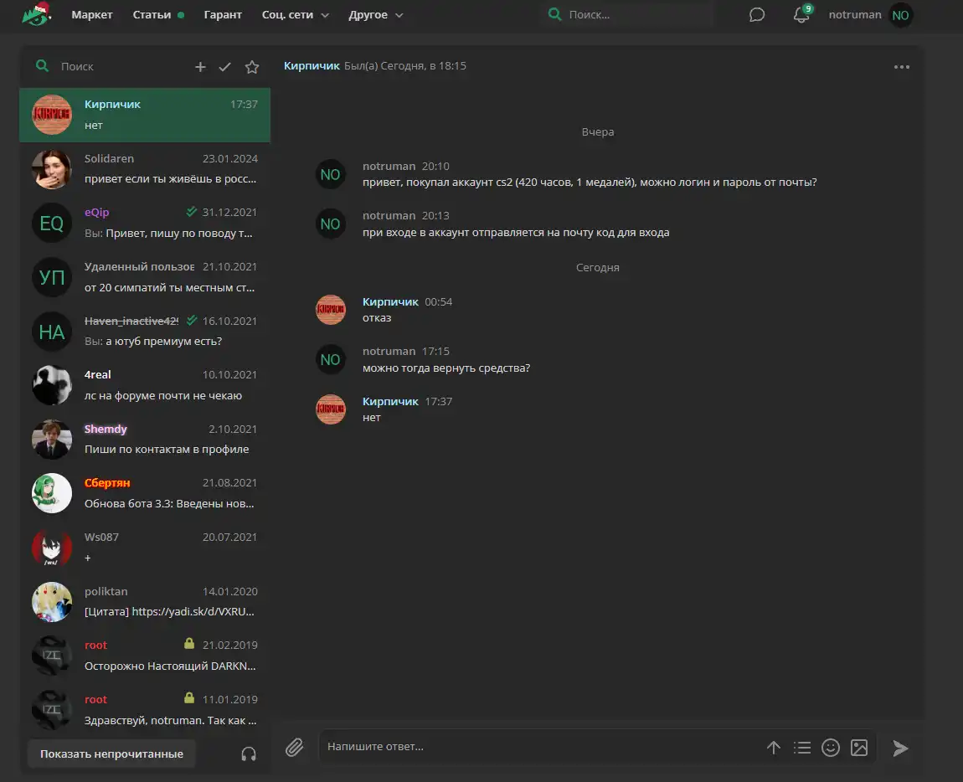Screen dimensions: 963x782
Task: Send message with paper plane icon
Action: pos(900,748)
